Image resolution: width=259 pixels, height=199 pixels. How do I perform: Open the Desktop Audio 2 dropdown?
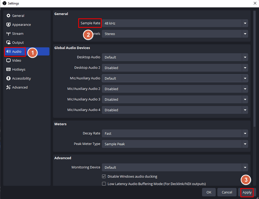click(x=175, y=68)
